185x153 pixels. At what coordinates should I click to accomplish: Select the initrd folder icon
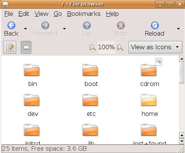(x=32, y=130)
